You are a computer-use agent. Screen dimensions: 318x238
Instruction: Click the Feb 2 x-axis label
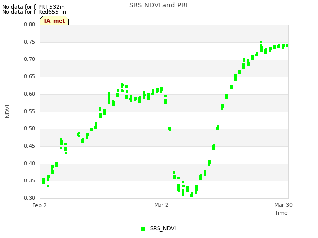coord(39,205)
